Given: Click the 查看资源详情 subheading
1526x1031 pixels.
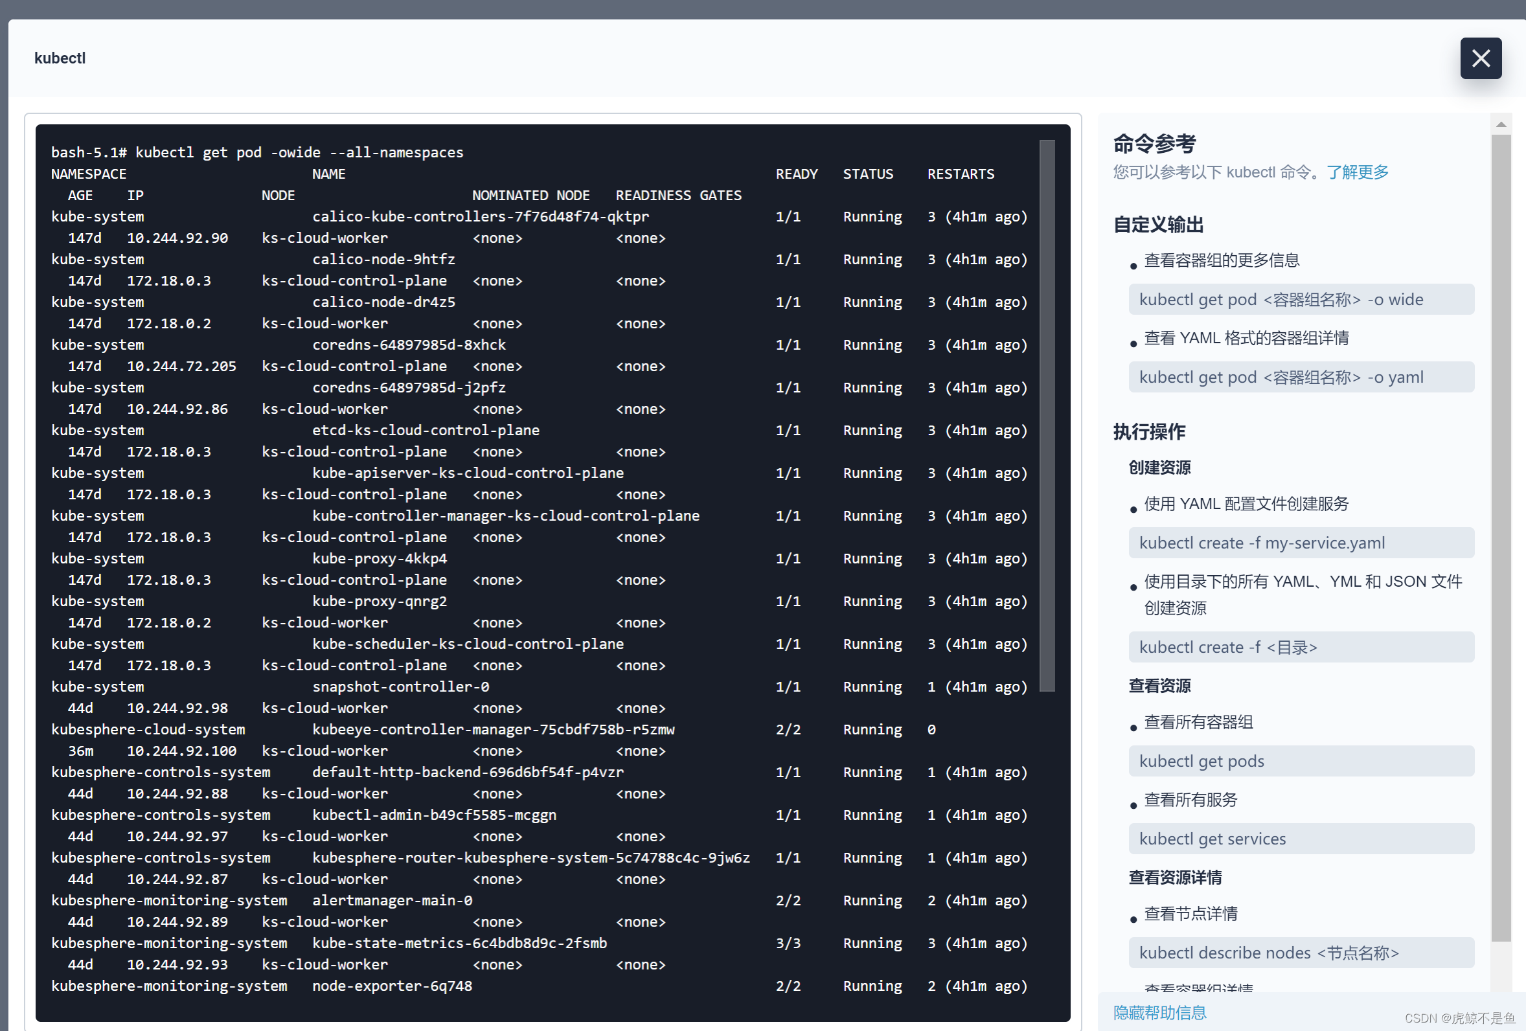Looking at the screenshot, I should coord(1175,877).
